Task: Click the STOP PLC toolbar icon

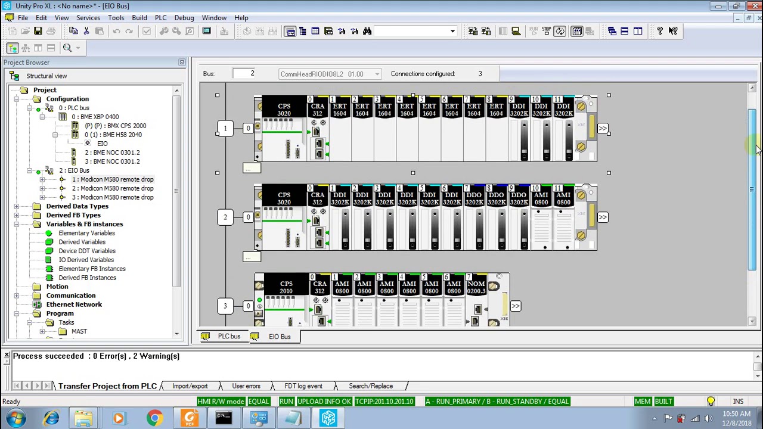Action: [x=547, y=31]
